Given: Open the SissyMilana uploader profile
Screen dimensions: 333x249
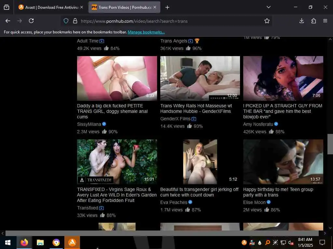Looking at the screenshot, I should point(89,124).
